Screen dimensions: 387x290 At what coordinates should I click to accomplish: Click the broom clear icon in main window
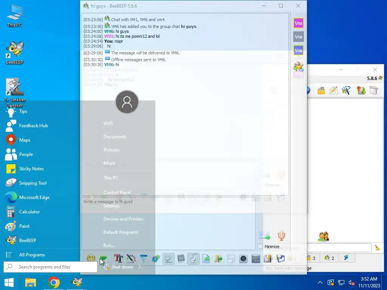[x=377, y=248]
